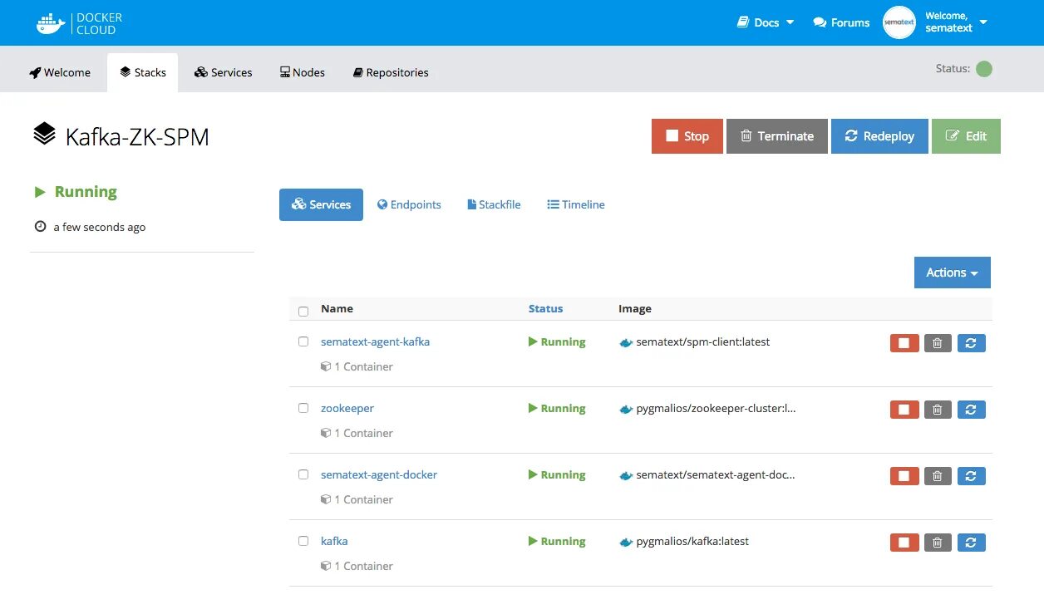Click whale icon next to sematext/spm-client:latest

(626, 342)
